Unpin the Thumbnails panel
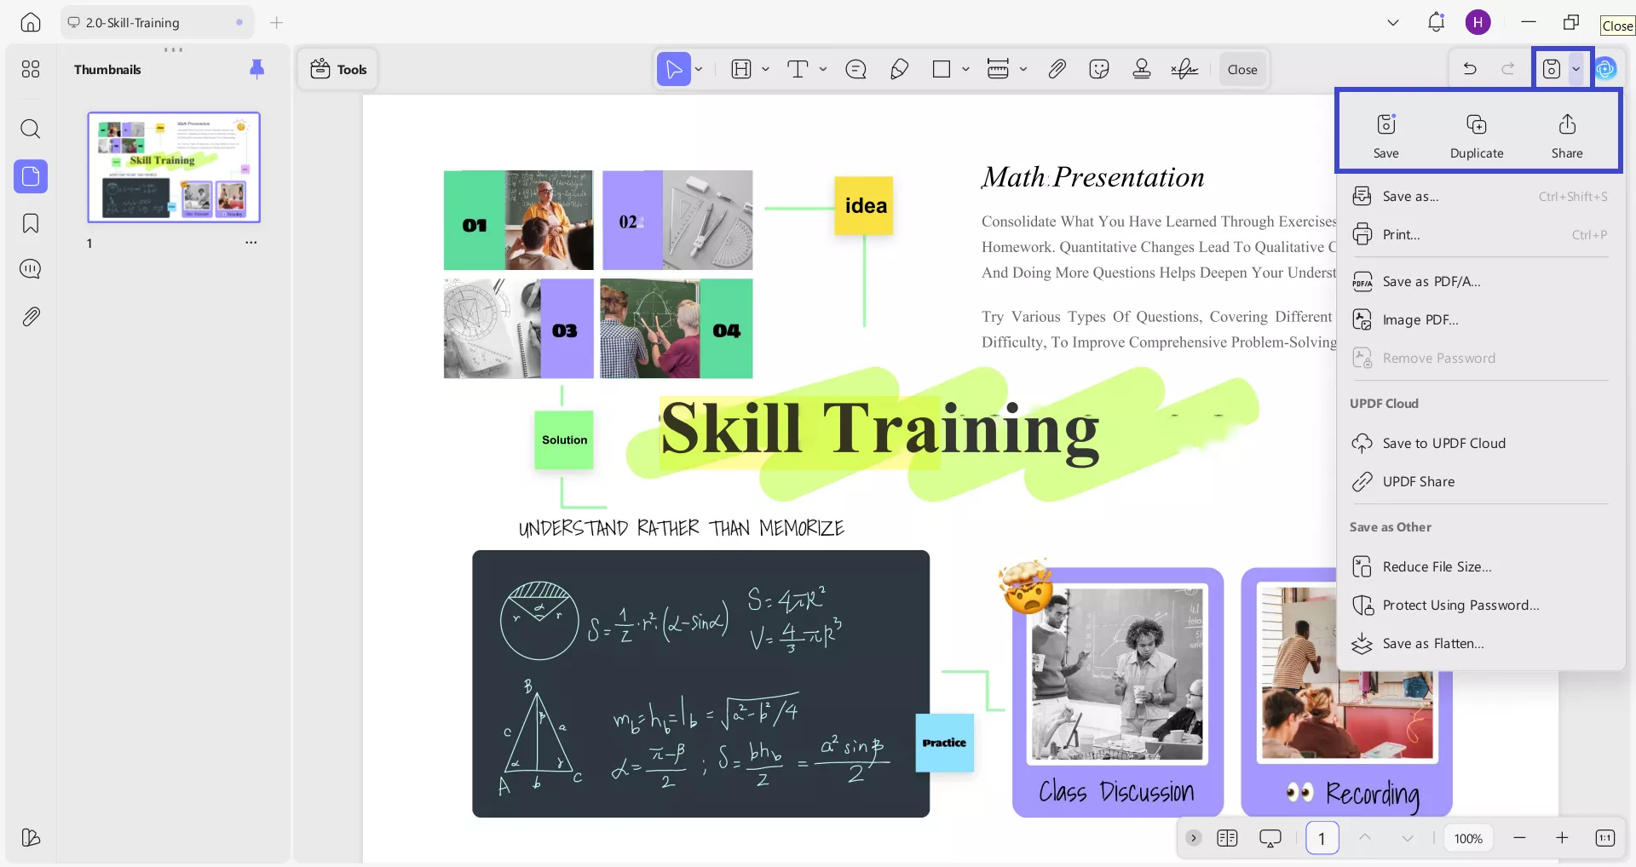 [256, 69]
